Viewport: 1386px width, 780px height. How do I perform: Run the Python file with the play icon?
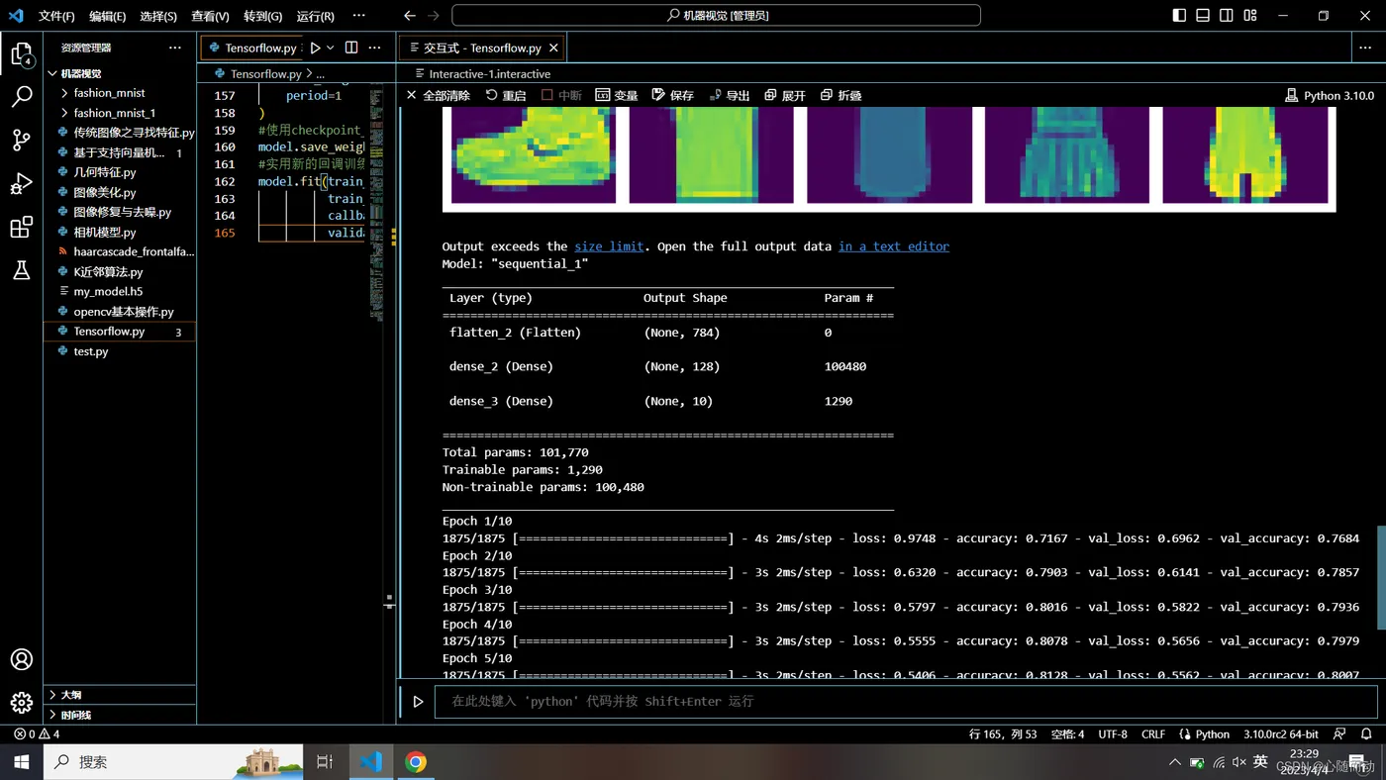pyautogui.click(x=315, y=48)
